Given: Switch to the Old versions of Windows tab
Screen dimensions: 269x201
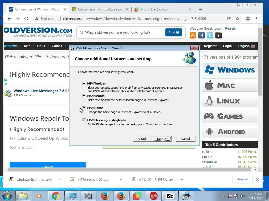Looking at the screenshot, I should coord(37,9).
